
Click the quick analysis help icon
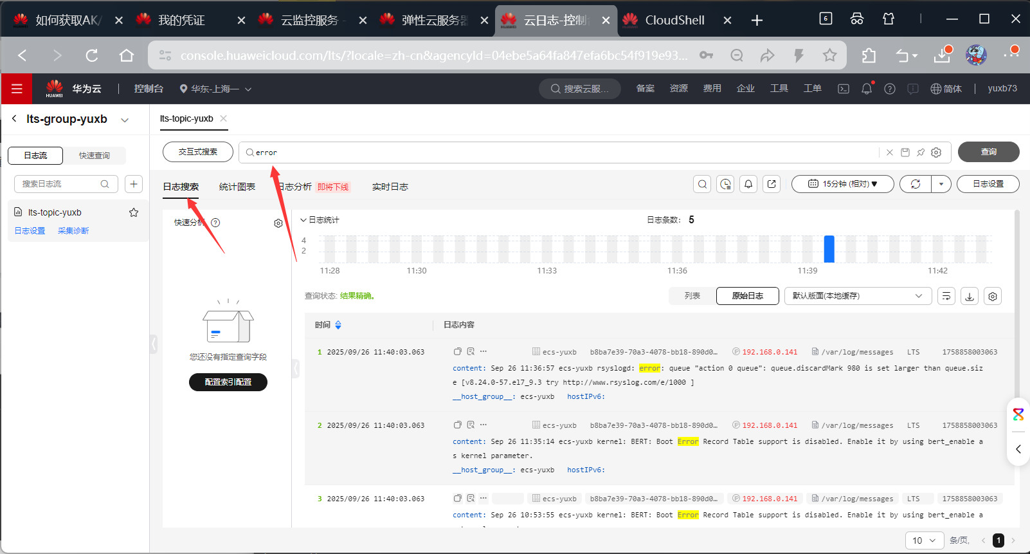tap(215, 223)
